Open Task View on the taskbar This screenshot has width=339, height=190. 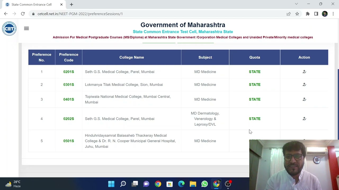(x=135, y=184)
